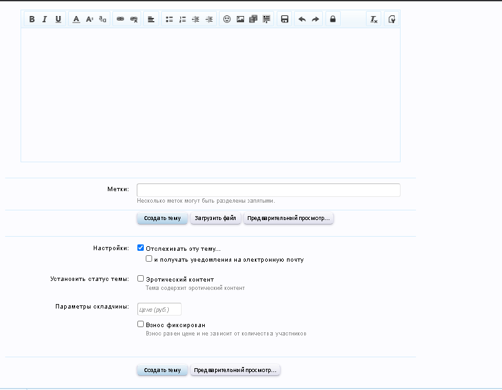Mark the topic as "Эротический контент"
Image resolution: width=502 pixels, height=390 pixels.
141,279
